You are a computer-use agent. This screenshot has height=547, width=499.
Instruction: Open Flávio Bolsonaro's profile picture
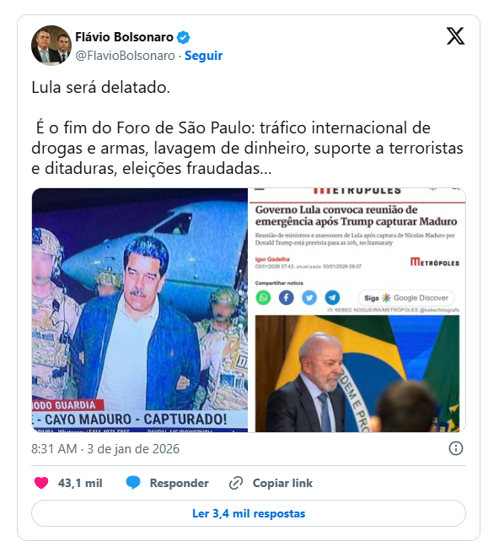(51, 46)
